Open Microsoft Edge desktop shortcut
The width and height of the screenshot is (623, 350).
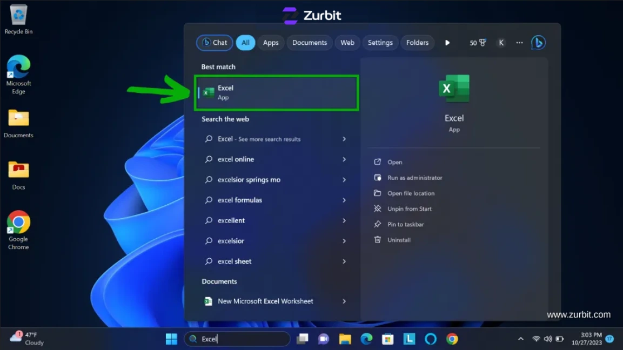click(x=18, y=75)
